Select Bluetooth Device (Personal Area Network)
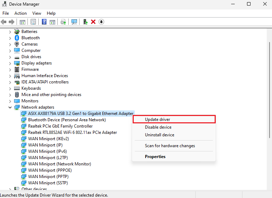 [x=67, y=120]
